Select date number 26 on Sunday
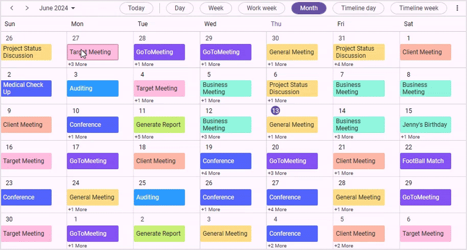This screenshot has height=250, width=467. point(9,38)
